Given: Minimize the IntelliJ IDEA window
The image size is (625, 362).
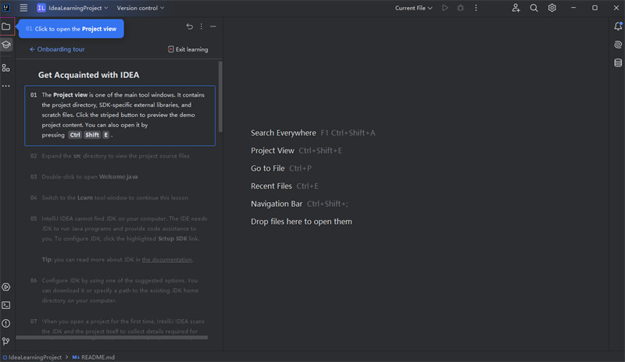Looking at the screenshot, I should click(573, 8).
